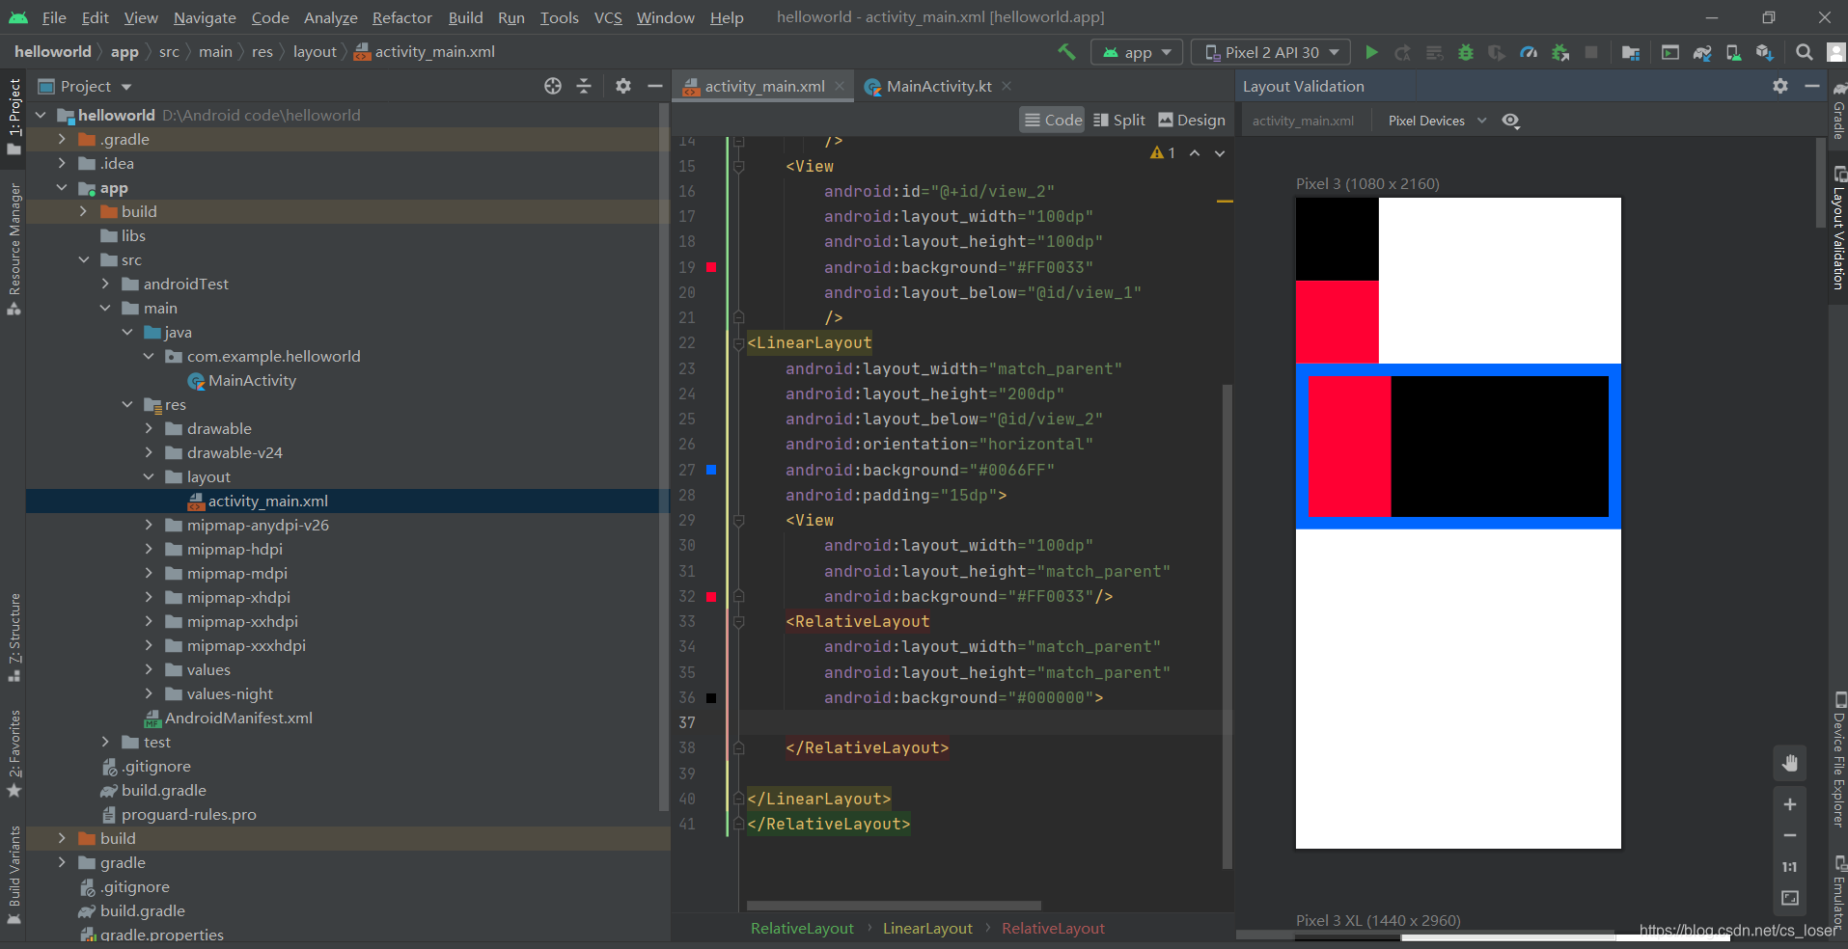Click the warning indicator showing 1 problem
1848x949 pixels.
tap(1163, 152)
